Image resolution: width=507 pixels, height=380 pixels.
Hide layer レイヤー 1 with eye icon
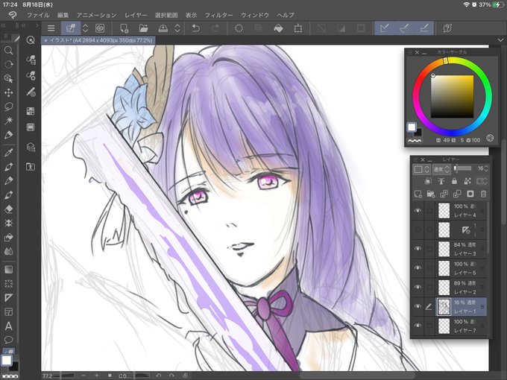[418, 306]
